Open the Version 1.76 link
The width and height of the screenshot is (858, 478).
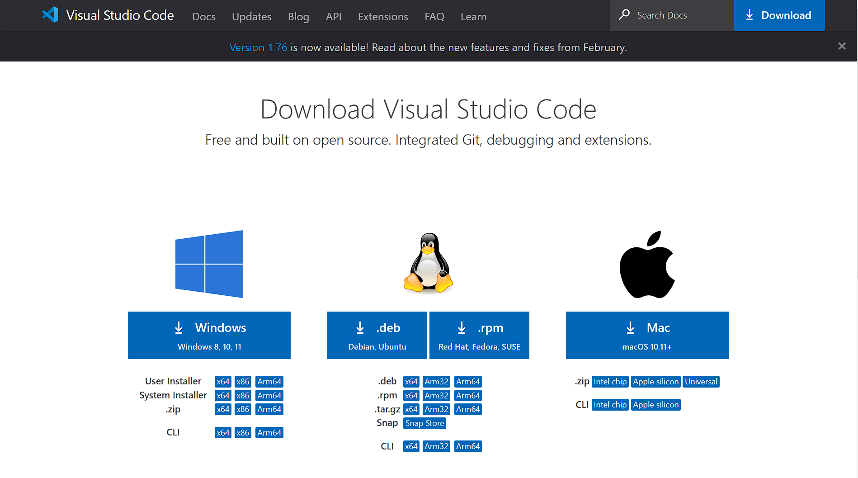point(258,47)
